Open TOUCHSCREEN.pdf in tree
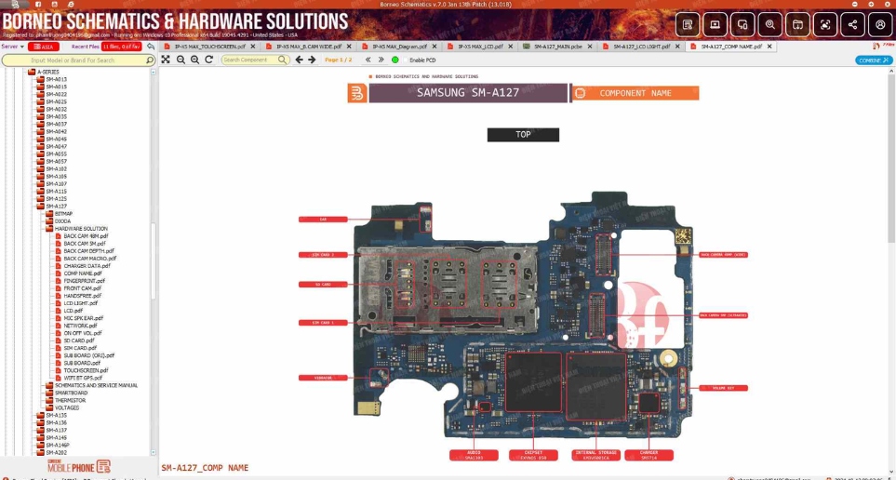 coord(86,370)
